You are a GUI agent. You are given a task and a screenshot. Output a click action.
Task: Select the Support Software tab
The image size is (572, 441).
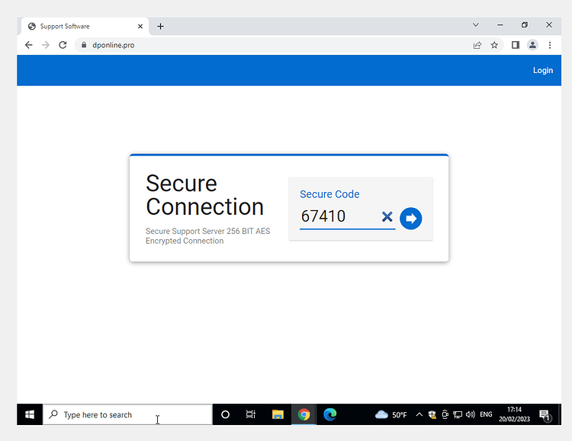click(x=85, y=26)
